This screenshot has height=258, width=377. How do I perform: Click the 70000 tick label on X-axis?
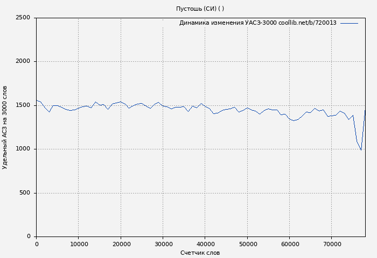(331, 244)
